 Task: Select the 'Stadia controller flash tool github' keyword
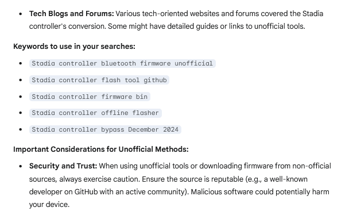coord(99,80)
